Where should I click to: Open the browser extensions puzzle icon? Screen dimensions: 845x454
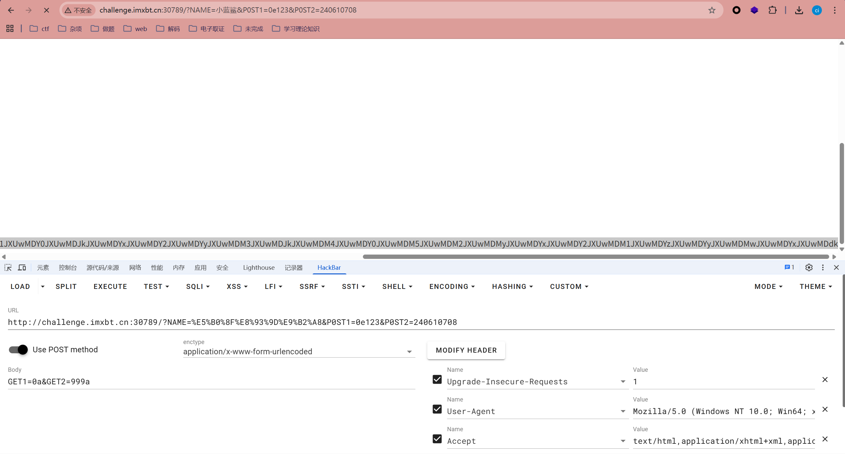772,10
